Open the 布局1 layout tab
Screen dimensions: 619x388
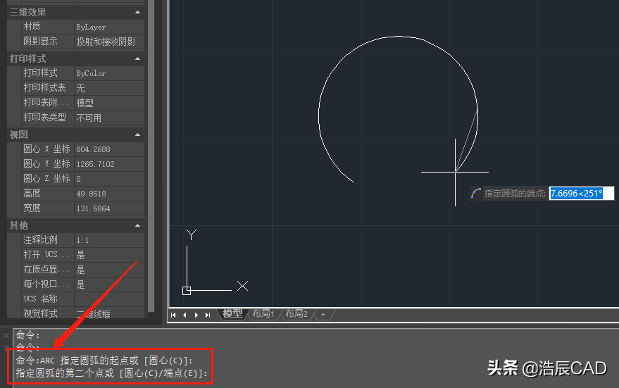click(x=263, y=314)
